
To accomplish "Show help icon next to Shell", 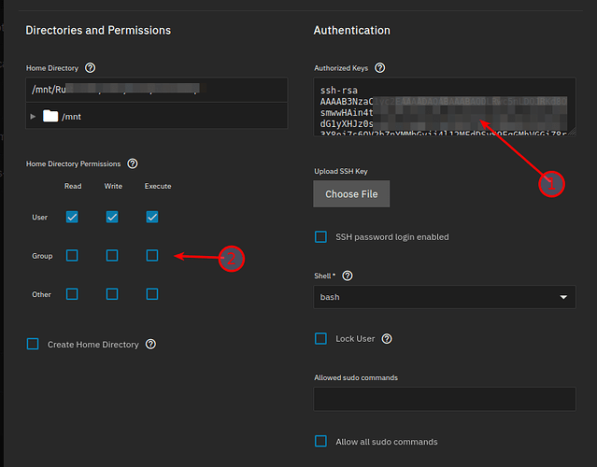I will pos(348,276).
